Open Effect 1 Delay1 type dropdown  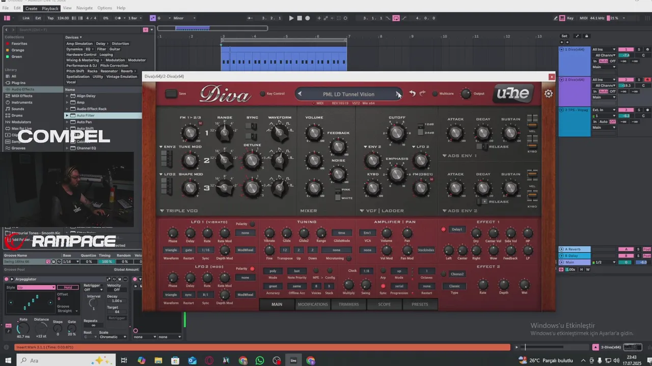click(x=457, y=229)
